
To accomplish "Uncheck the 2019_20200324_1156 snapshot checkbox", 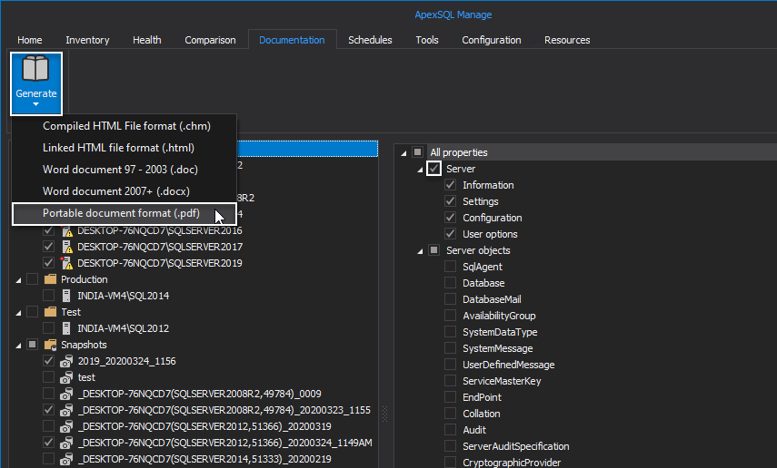I will click(x=48, y=361).
